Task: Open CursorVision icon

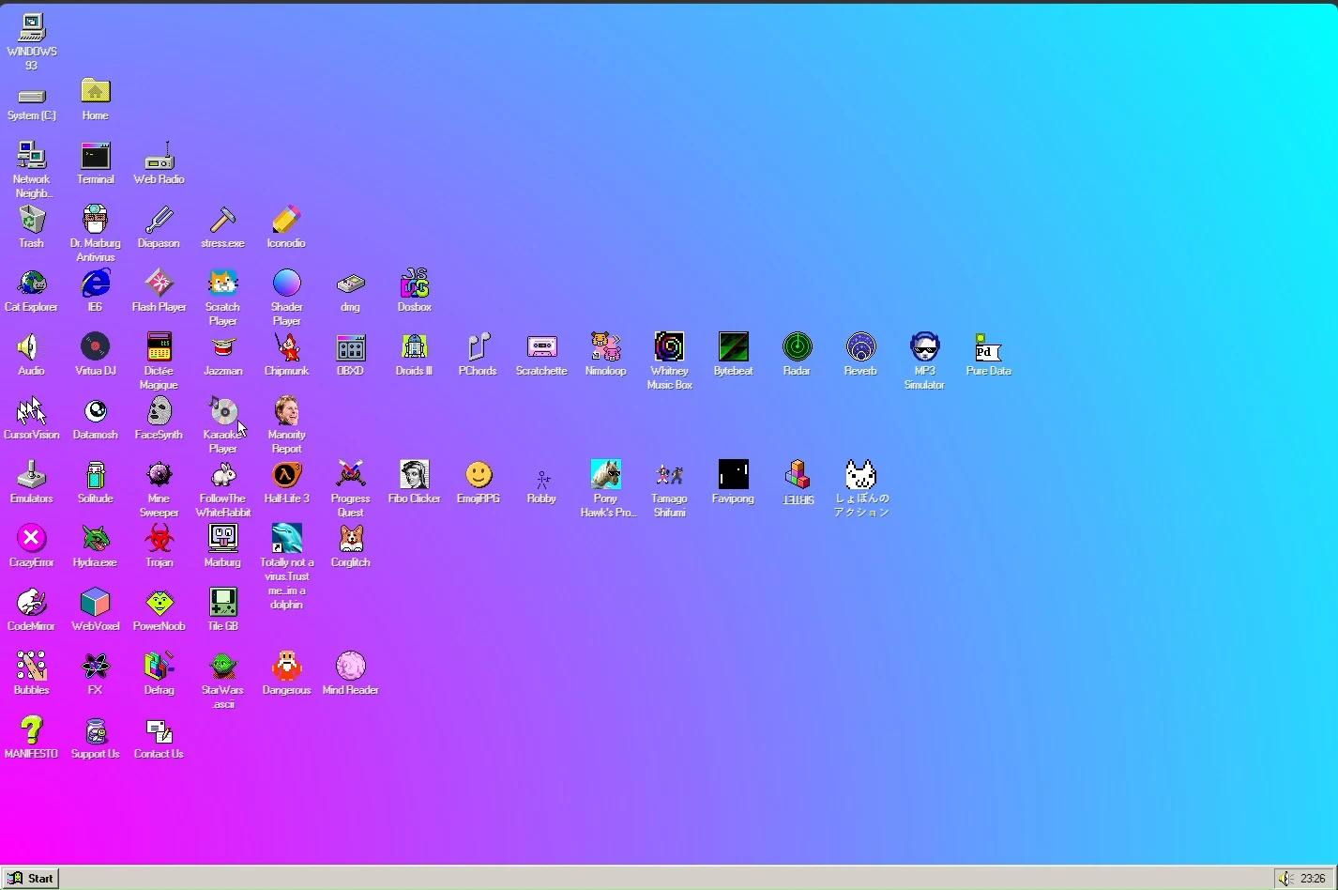Action: (x=31, y=411)
